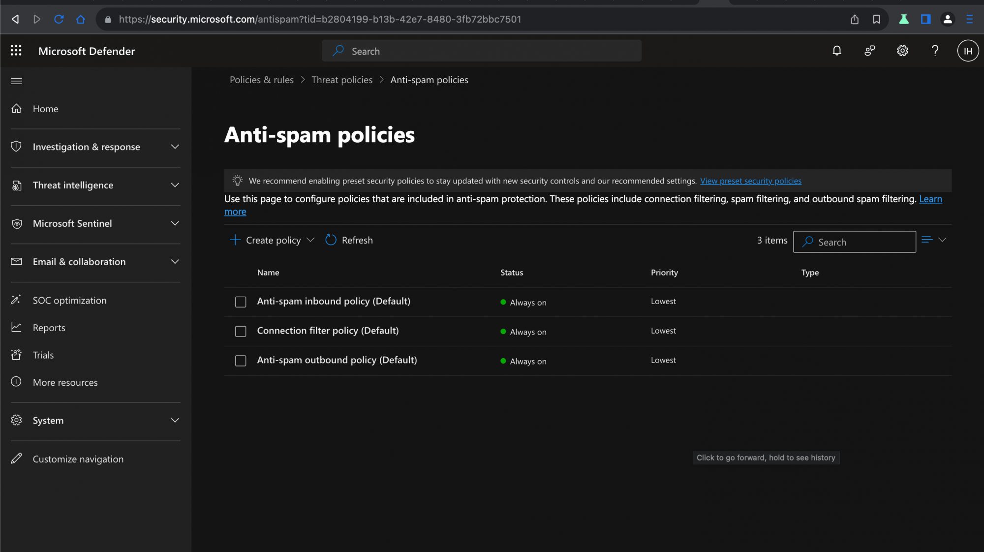Open help question mark icon

click(x=935, y=51)
